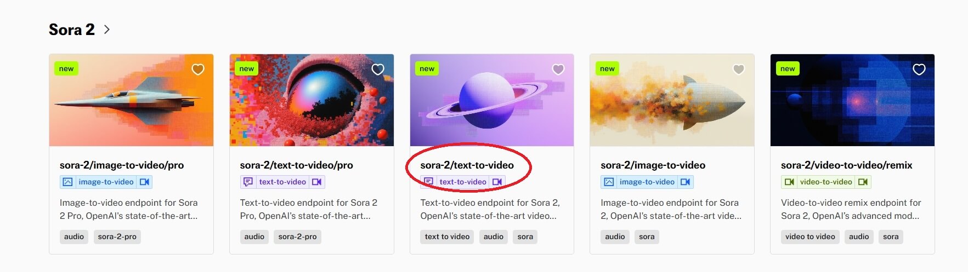
Task: Open the sora-2/text-to-video model title
Action: [x=467, y=165]
